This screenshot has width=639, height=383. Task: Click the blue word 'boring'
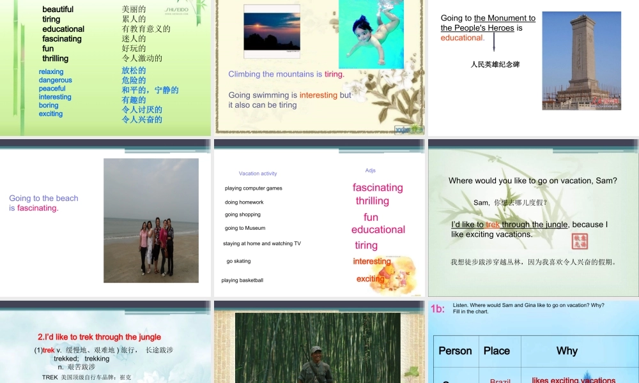click(x=49, y=105)
